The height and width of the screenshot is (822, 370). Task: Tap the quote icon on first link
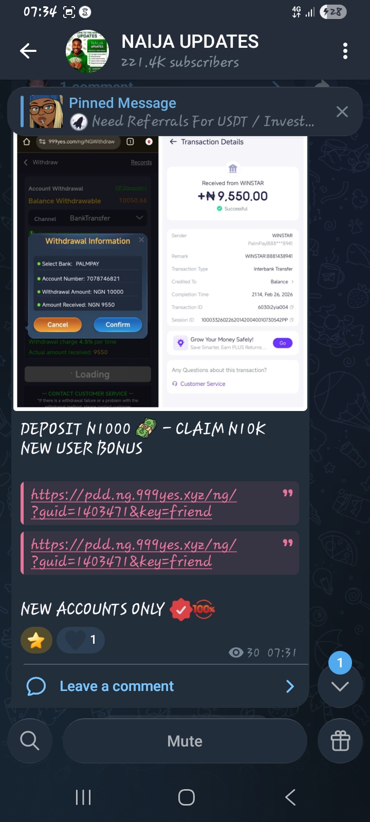(288, 493)
